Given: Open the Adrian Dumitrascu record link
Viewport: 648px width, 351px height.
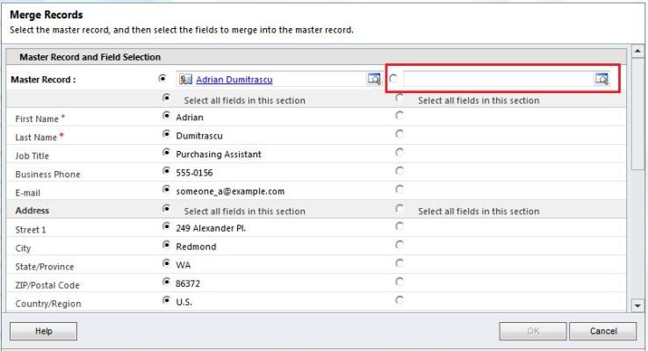Looking at the screenshot, I should [234, 79].
